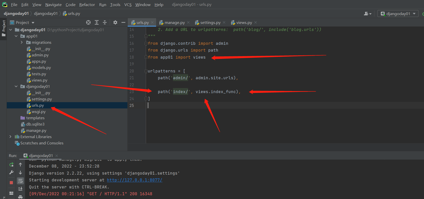Hide the Project panel with minus icon
The image size is (424, 199).
123,22
